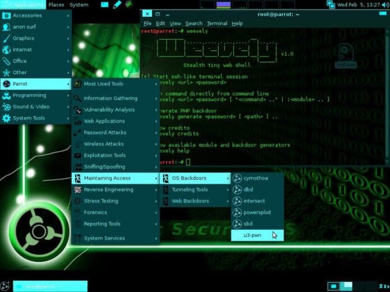Expand Stress Testing submenu arrow

pos(156,201)
